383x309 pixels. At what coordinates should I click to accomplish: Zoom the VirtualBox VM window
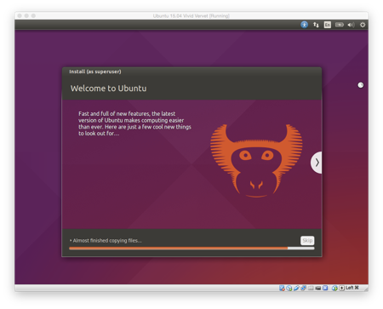pos(33,16)
